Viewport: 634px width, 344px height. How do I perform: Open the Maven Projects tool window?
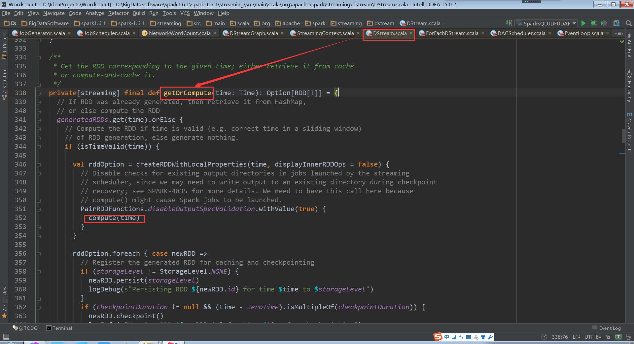(629, 132)
